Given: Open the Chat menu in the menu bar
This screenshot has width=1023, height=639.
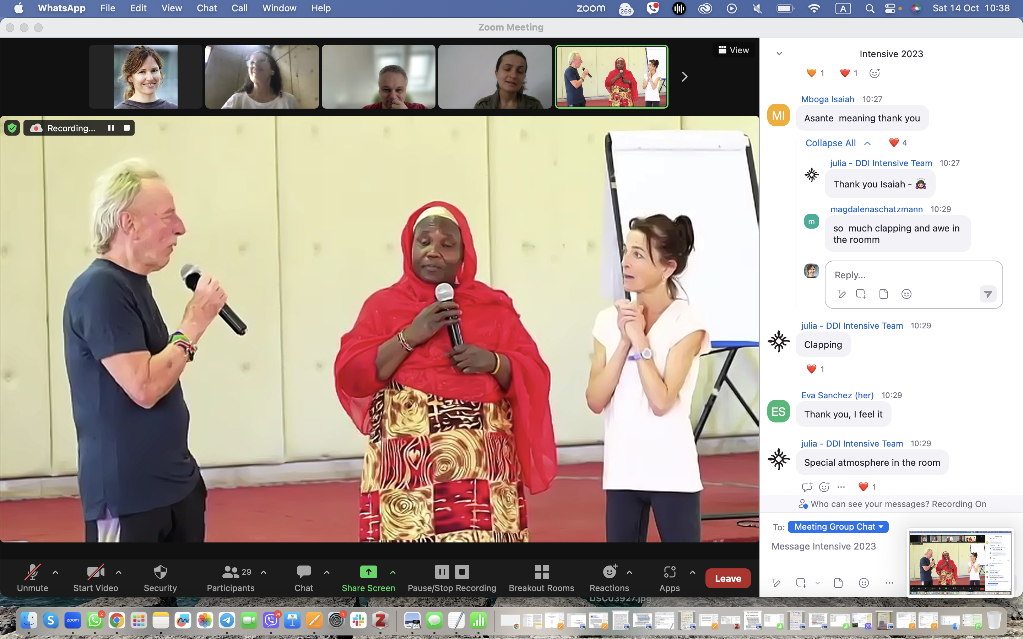Looking at the screenshot, I should (206, 8).
